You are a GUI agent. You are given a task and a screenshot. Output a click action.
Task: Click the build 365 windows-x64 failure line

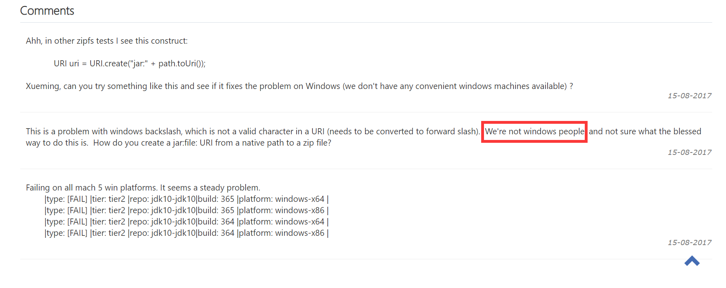point(187,199)
